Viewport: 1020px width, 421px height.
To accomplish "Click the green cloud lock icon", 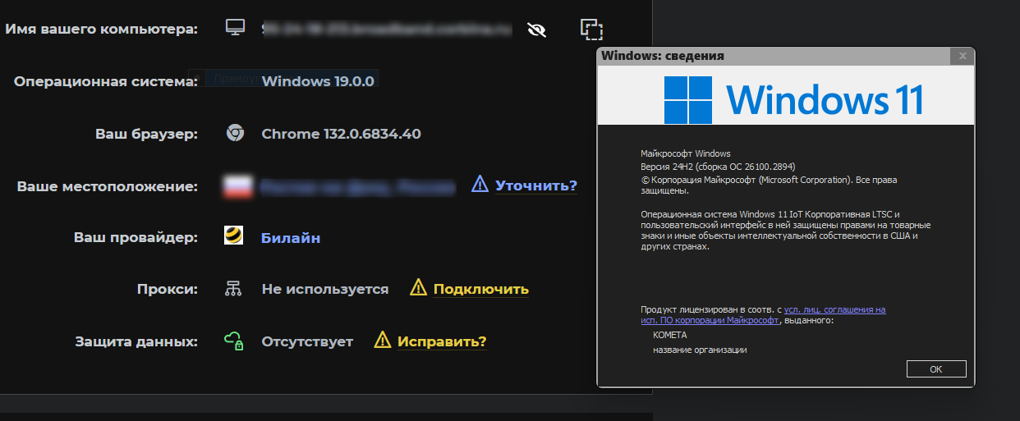I will (233, 341).
